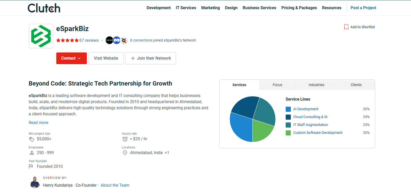Switch to the Industries tab
The image size is (411, 194).
tap(317, 85)
